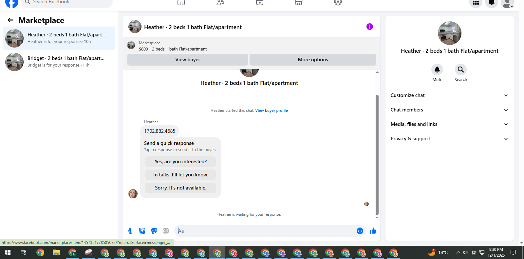Screen dimensions: 524x259
Task: Expand the Chat members section
Action: pos(450,110)
